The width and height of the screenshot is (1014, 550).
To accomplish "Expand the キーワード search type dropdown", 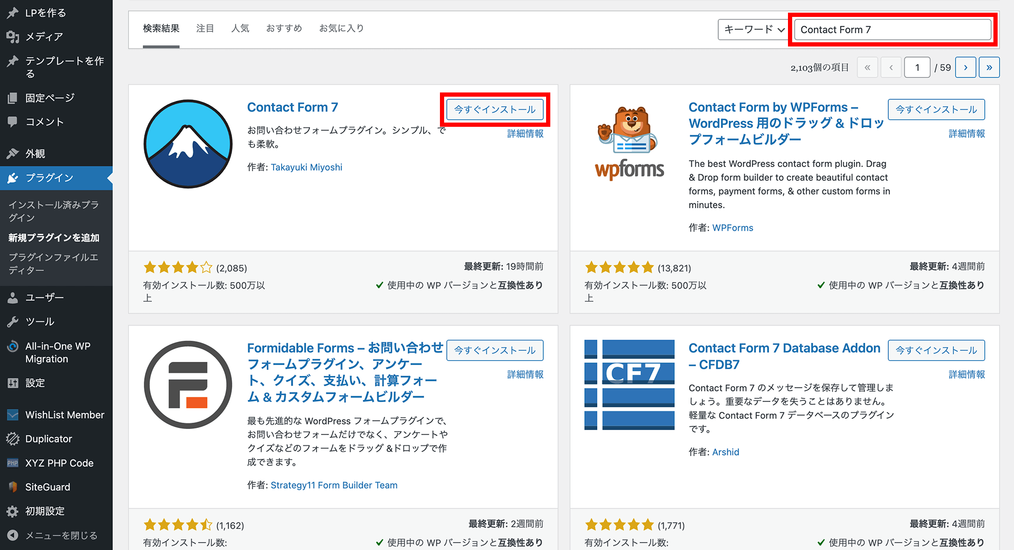I will pos(753,30).
